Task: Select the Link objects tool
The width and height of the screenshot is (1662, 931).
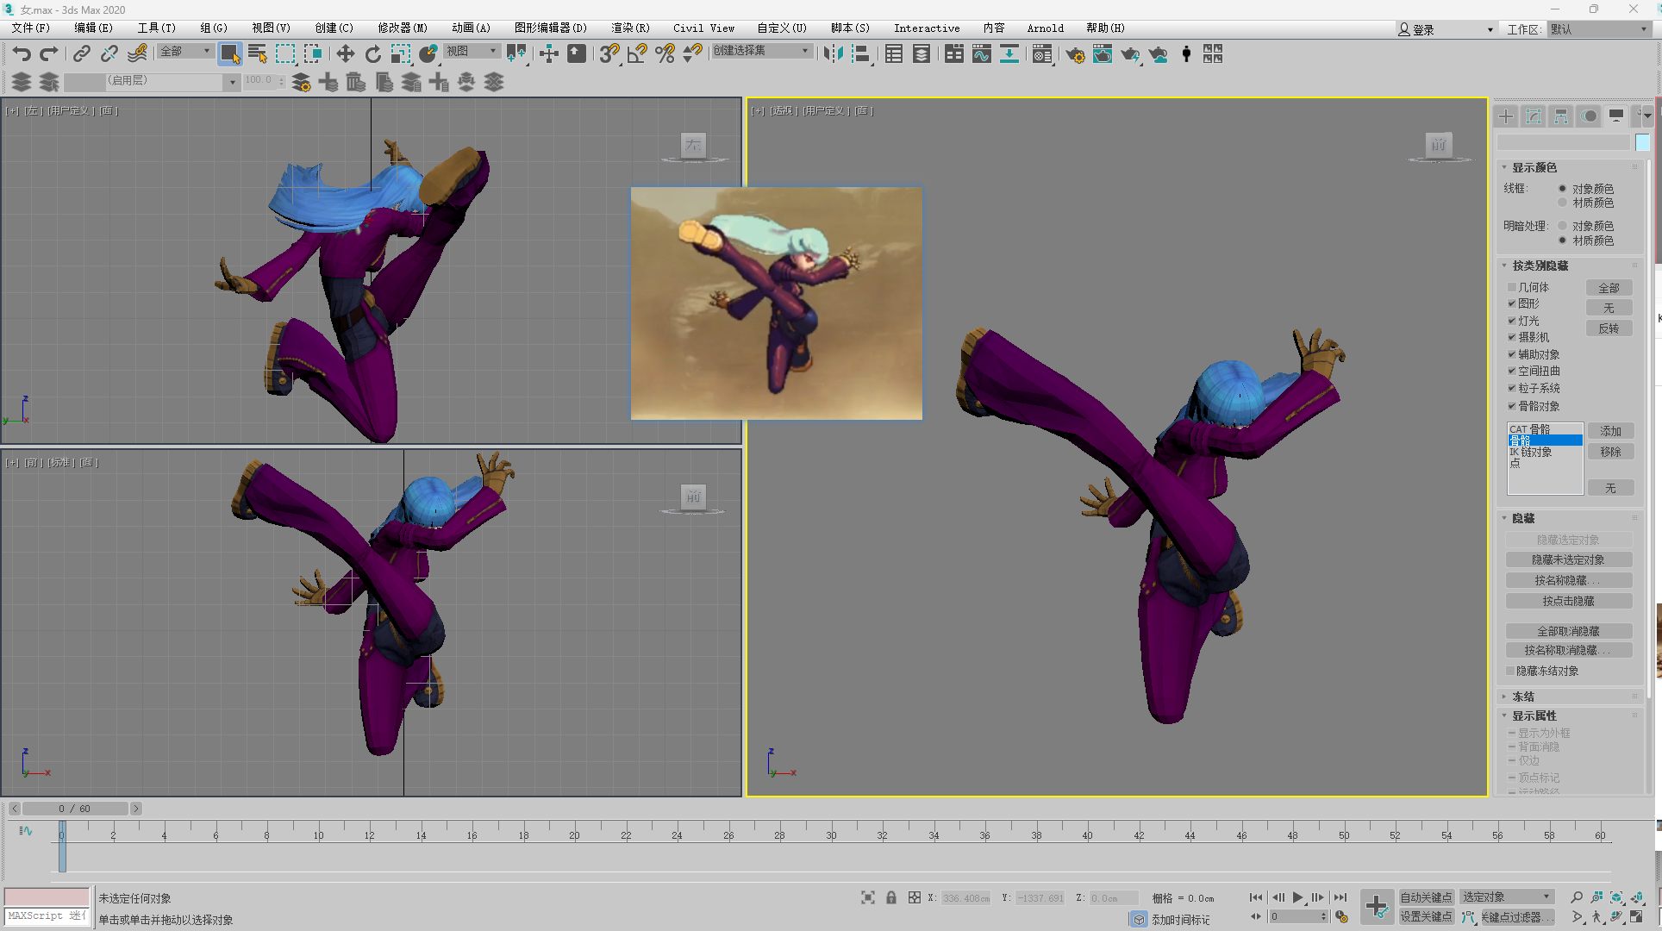Action: [81, 54]
